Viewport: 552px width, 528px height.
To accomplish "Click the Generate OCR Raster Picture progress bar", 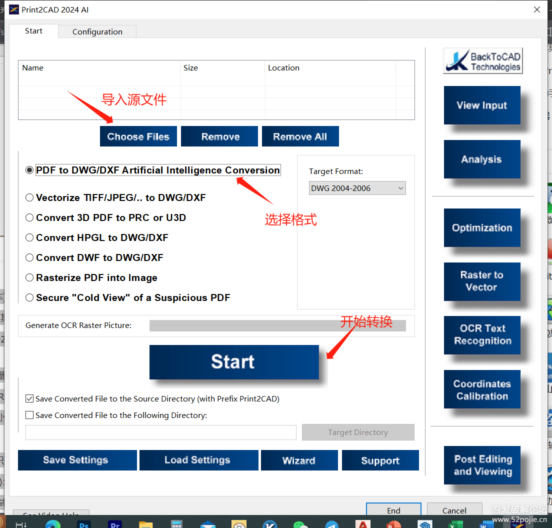I will click(x=277, y=325).
